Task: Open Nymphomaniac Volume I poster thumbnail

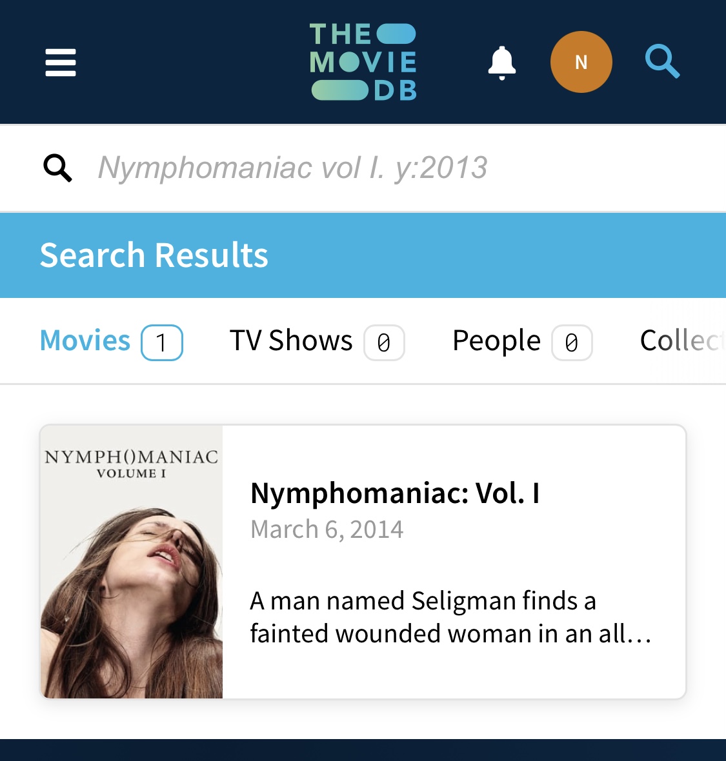Action: (x=131, y=562)
